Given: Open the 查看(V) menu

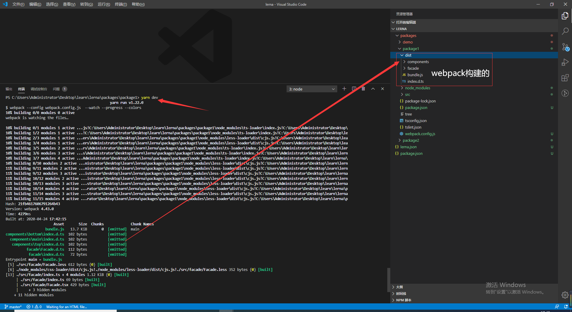Looking at the screenshot, I should [69, 4].
